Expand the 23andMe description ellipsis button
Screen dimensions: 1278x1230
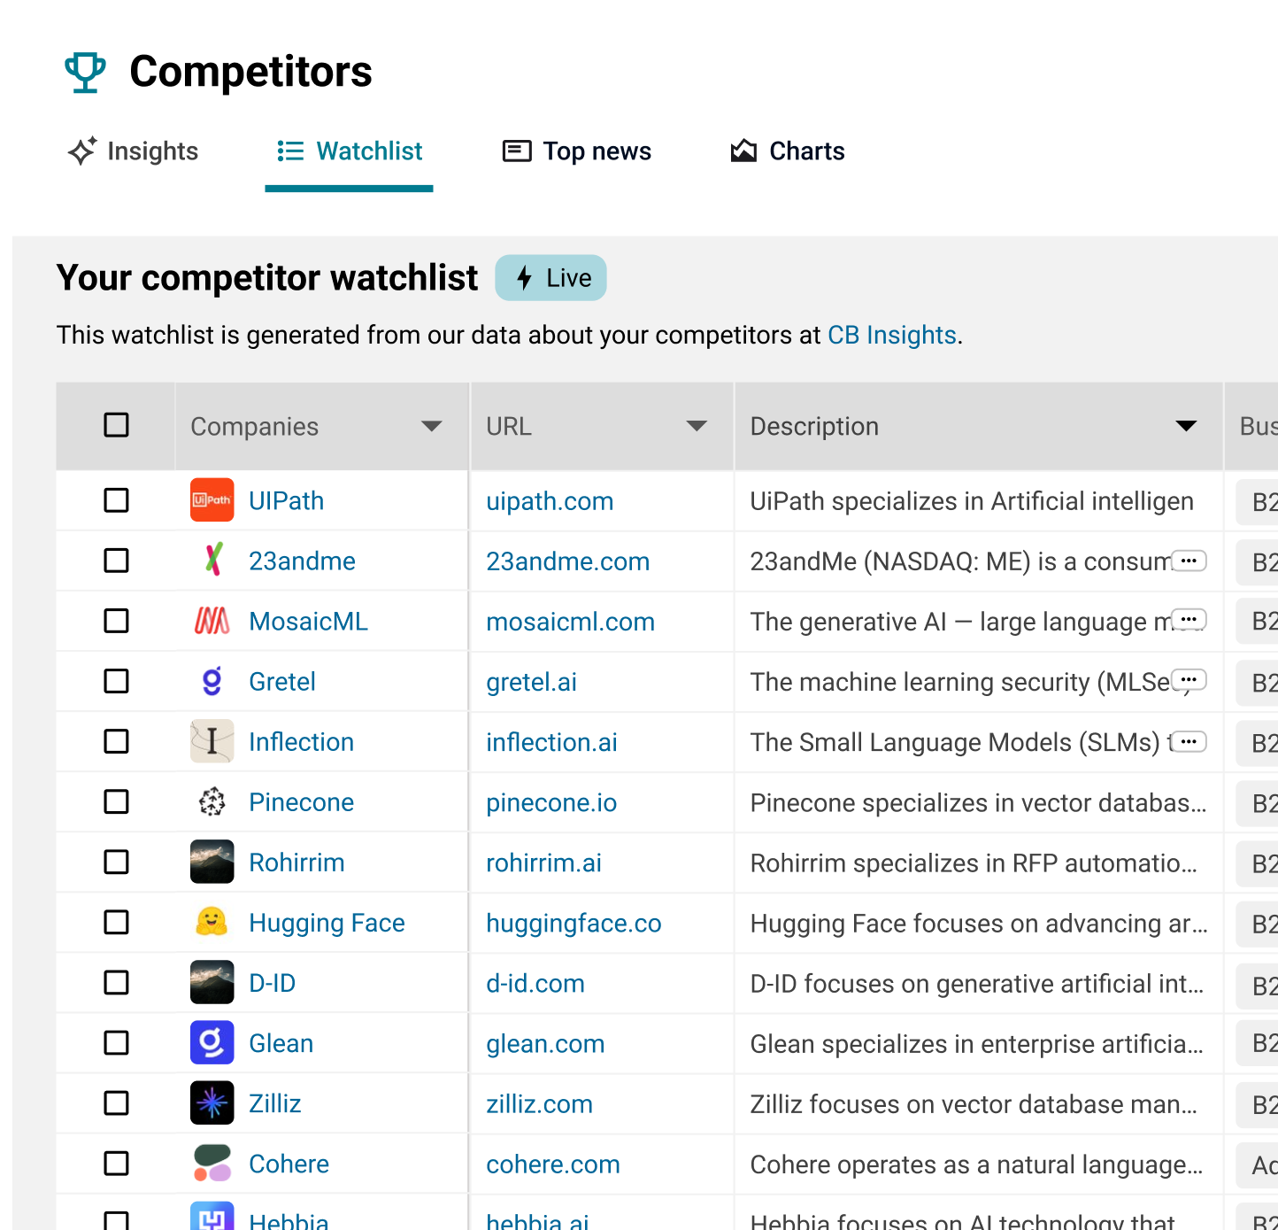point(1189,561)
